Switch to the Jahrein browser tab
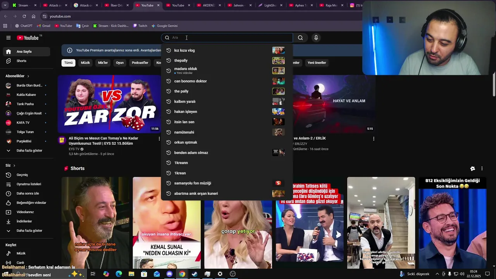This screenshot has height=279, width=496. (x=239, y=5)
